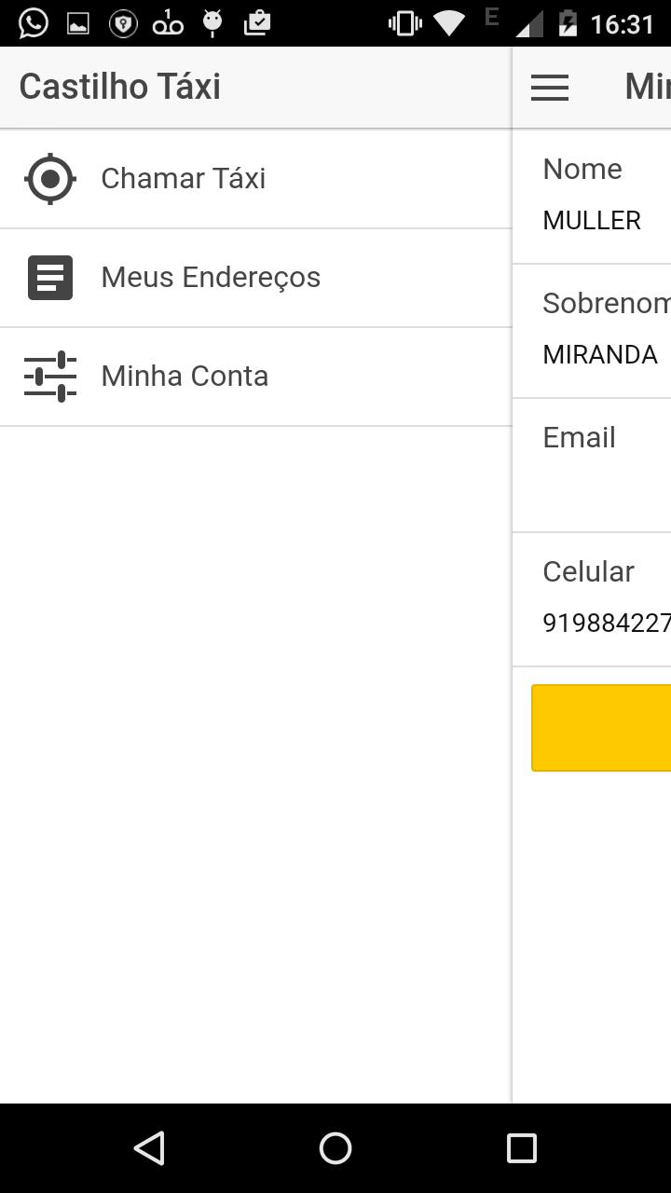Image resolution: width=671 pixels, height=1193 pixels.
Task: Tap the Castilho Táxi drawer title
Action: pyautogui.click(x=120, y=87)
